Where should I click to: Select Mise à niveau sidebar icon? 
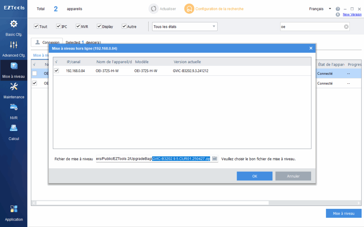coord(14,66)
